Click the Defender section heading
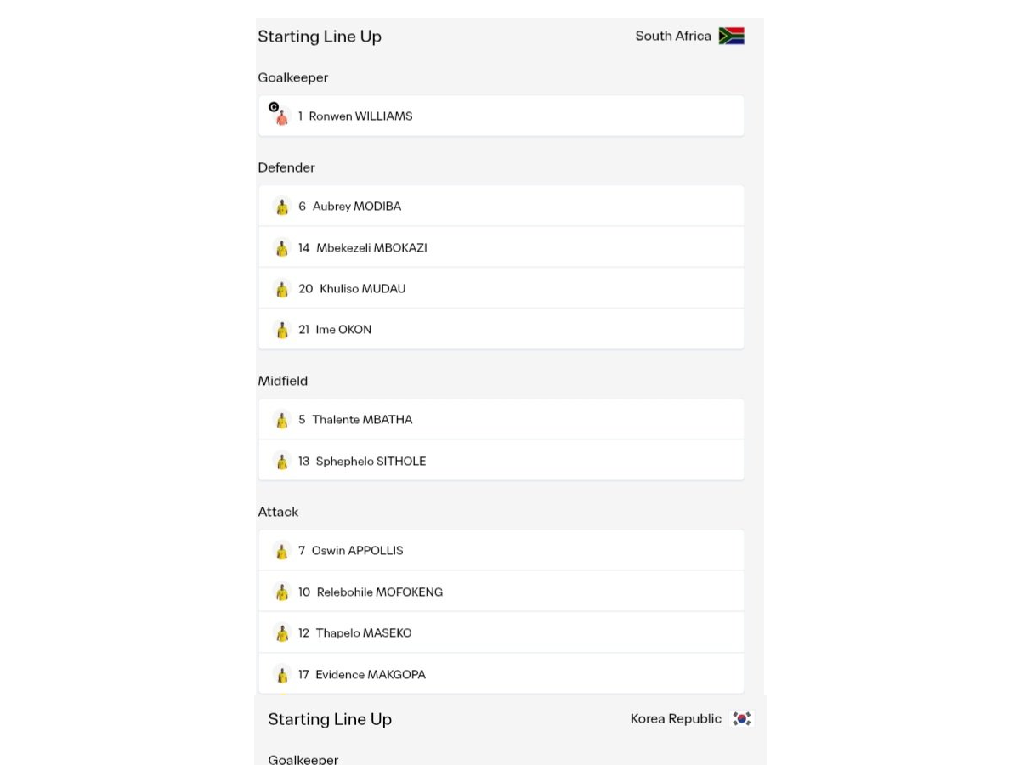The width and height of the screenshot is (1020, 765). (286, 167)
